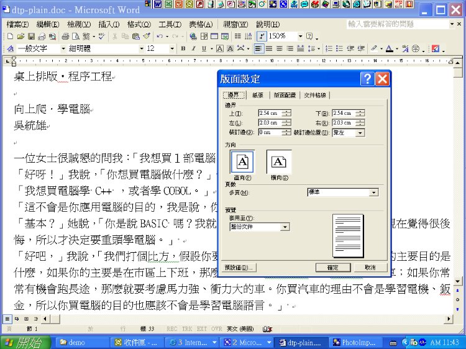
Task: Toggle bold formatting
Action: tap(183, 48)
